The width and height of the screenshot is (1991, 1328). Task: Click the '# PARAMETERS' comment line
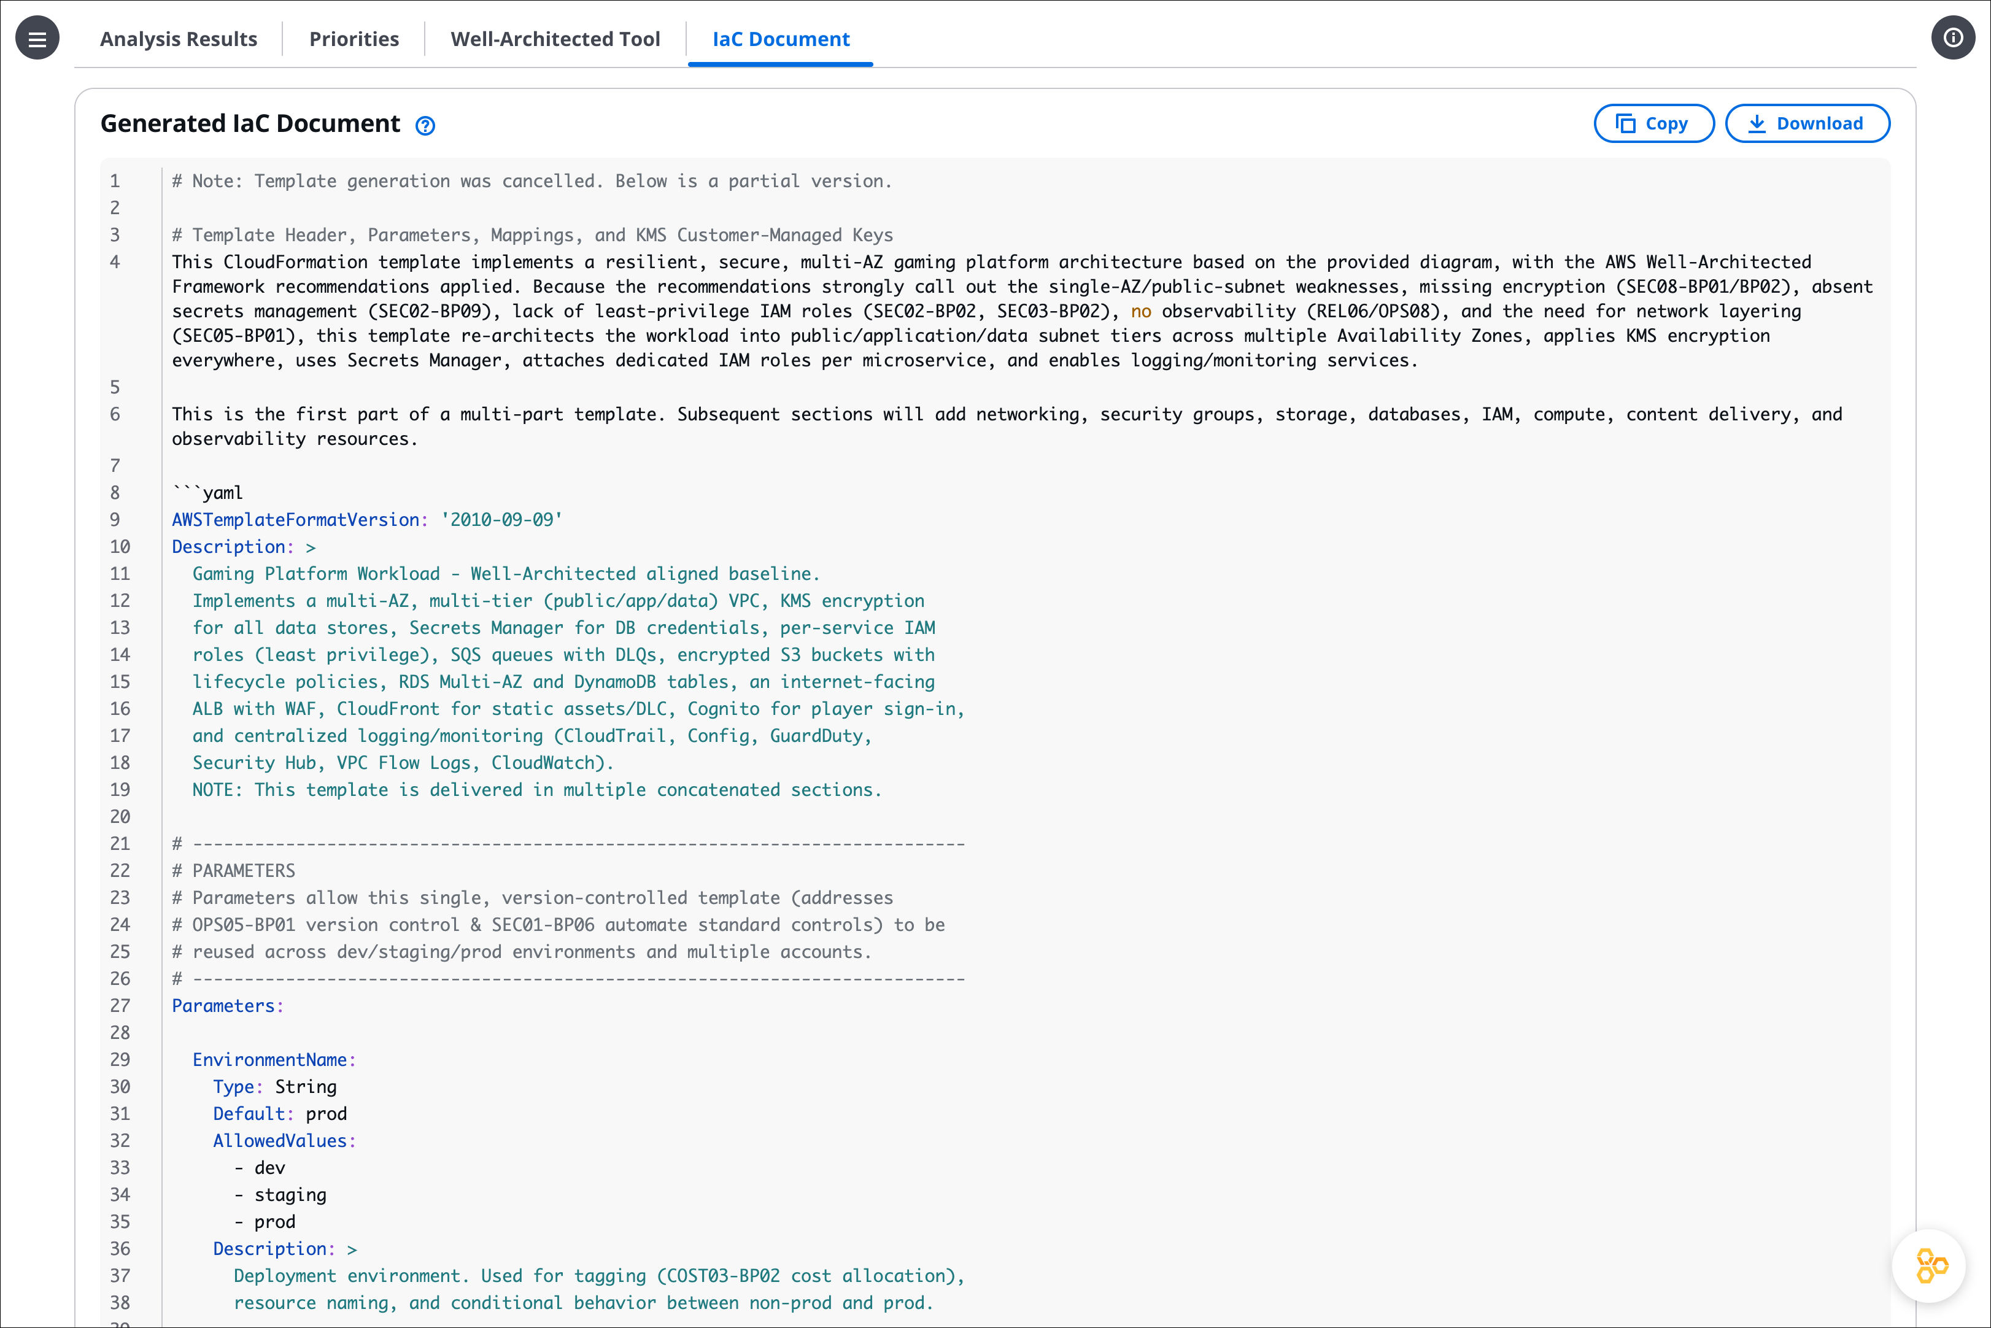click(x=234, y=871)
